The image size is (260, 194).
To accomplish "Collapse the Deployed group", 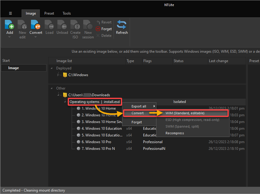I will (x=52, y=68).
